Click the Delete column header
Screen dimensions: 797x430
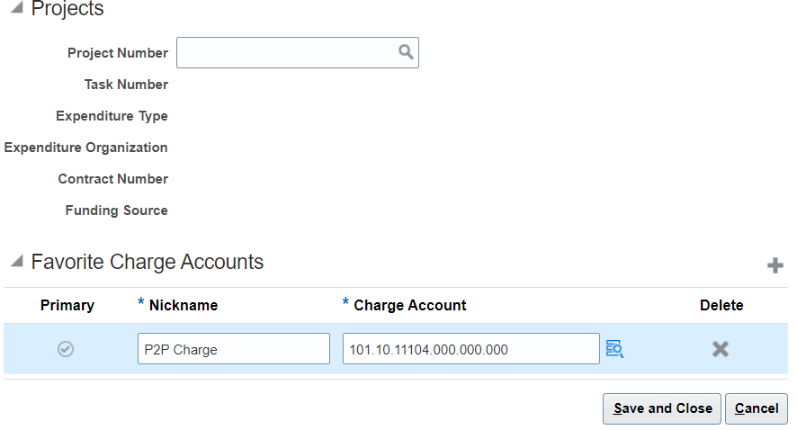[x=721, y=306]
